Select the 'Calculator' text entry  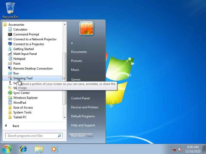(x=20, y=30)
